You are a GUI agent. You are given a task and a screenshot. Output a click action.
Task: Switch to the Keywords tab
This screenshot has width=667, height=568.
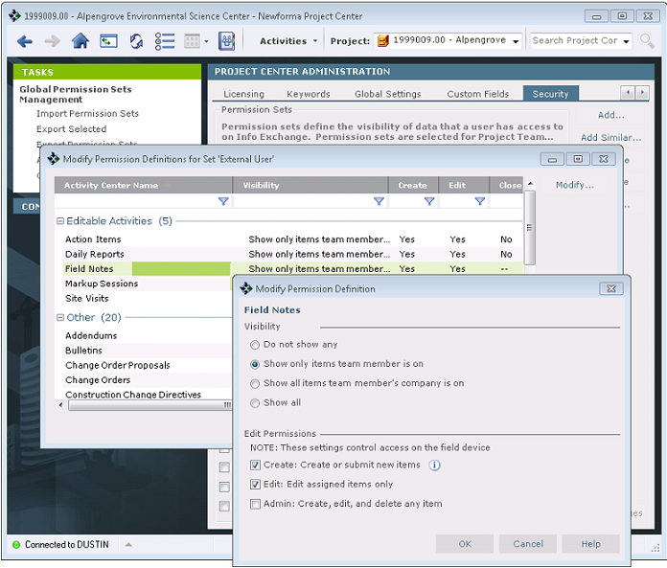point(309,94)
